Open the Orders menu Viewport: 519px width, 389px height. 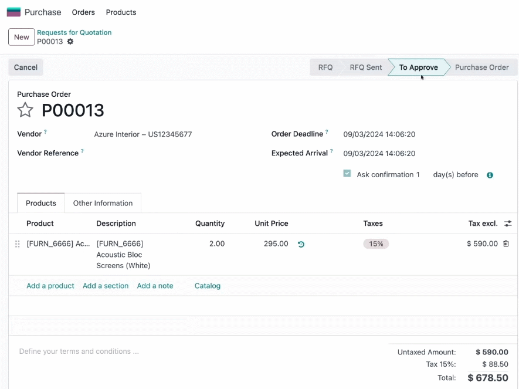[83, 12]
